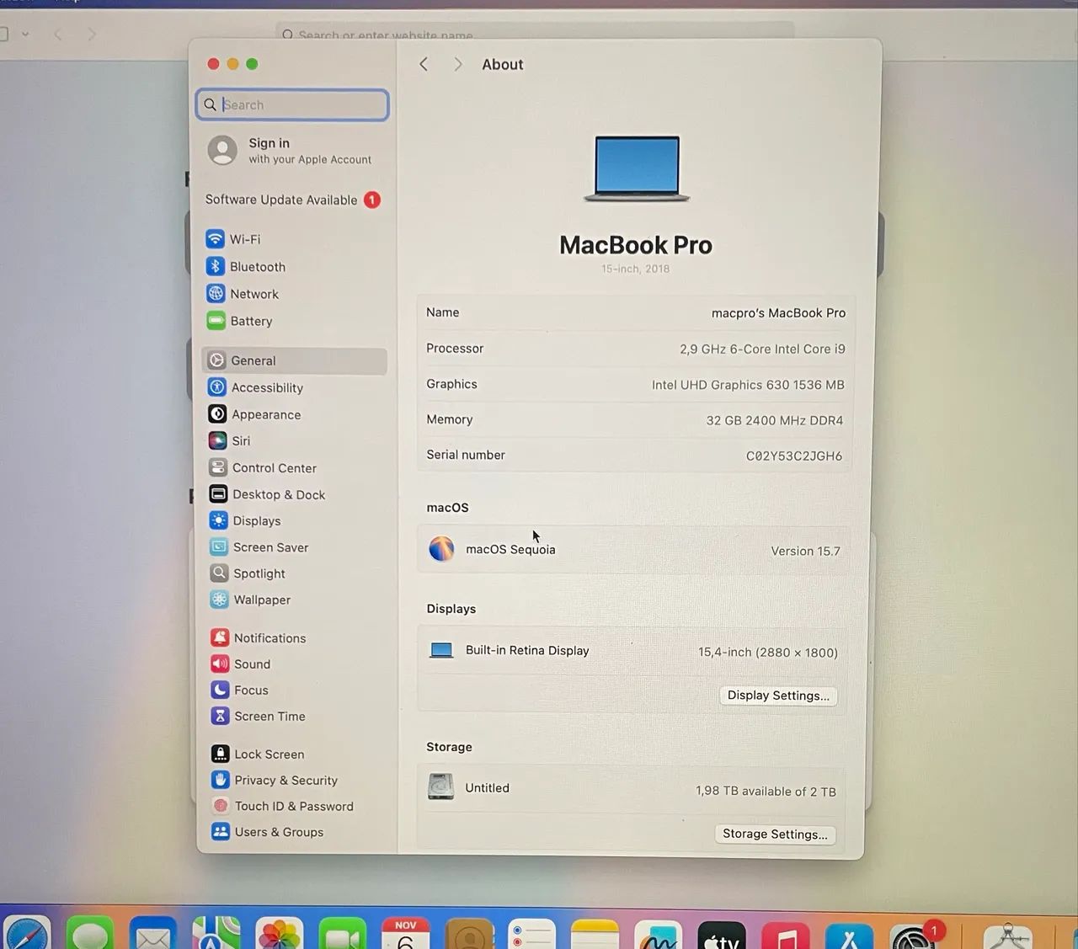Click the Search field in Settings
This screenshot has height=949, width=1078.
[292, 104]
